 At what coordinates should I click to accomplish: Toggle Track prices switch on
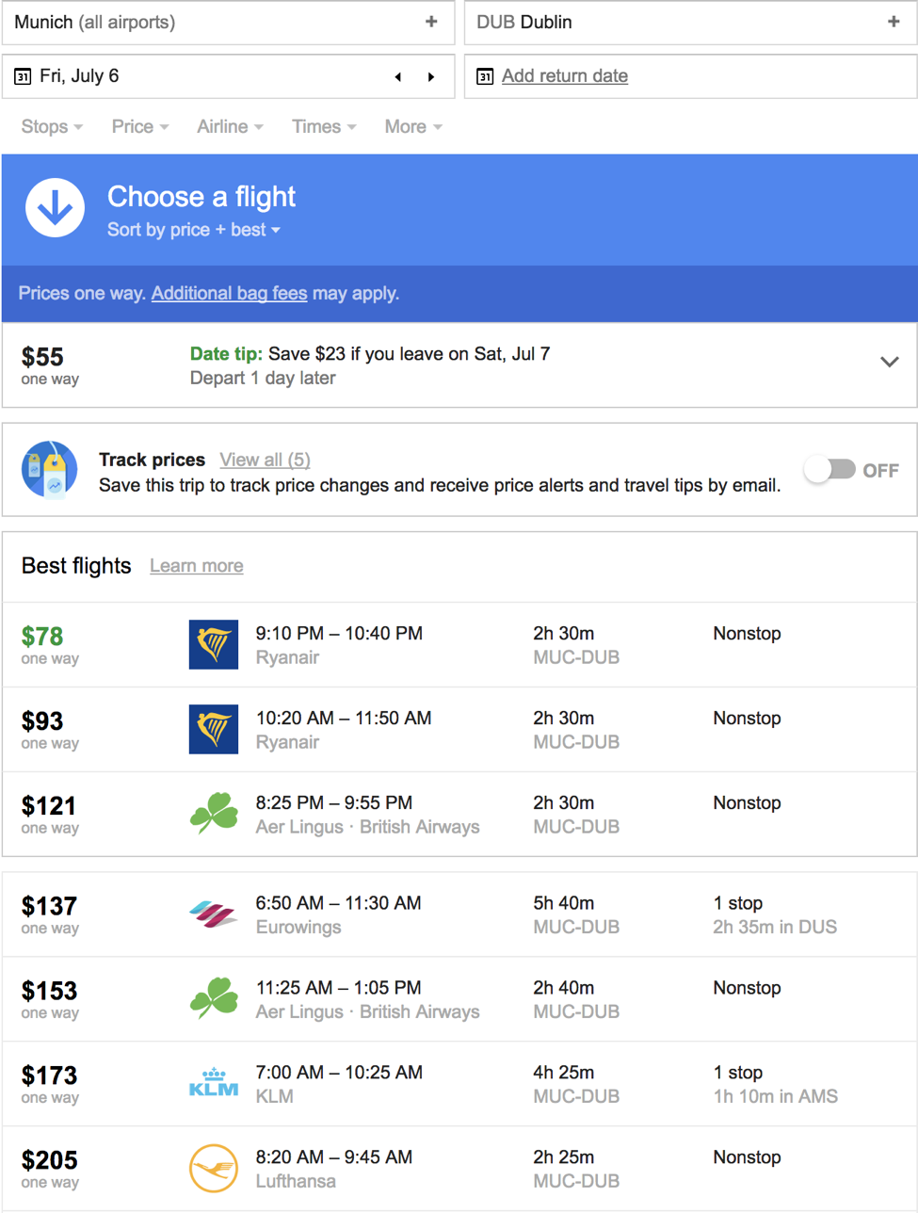(829, 469)
